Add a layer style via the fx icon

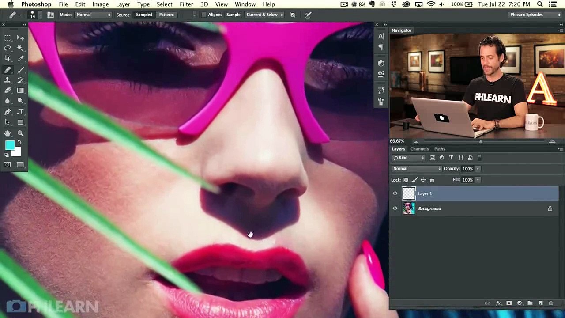click(498, 303)
